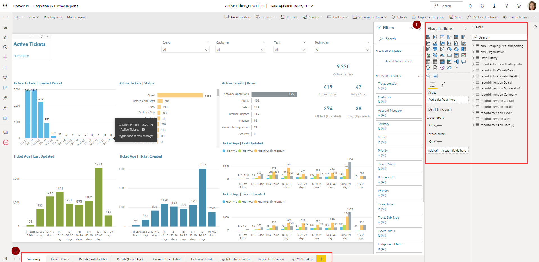Select the slicer visual icon
The image size is (539, 262).
tap(428, 61)
